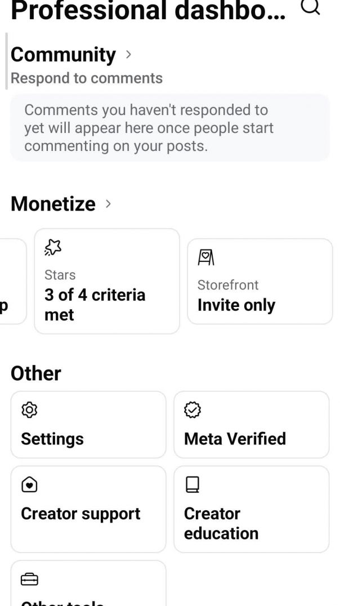Open the Creator support label

80,514
